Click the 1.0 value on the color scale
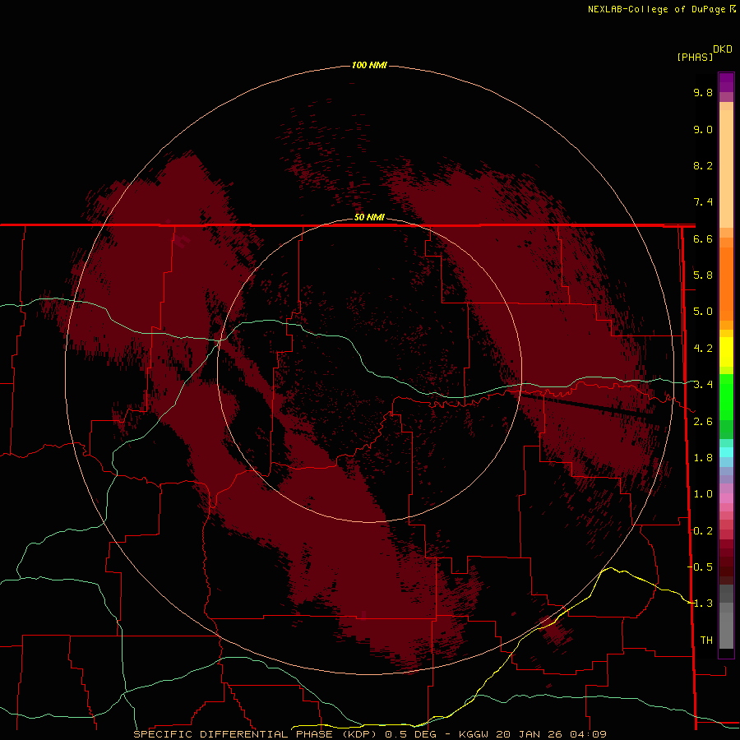740x740 pixels. [703, 494]
